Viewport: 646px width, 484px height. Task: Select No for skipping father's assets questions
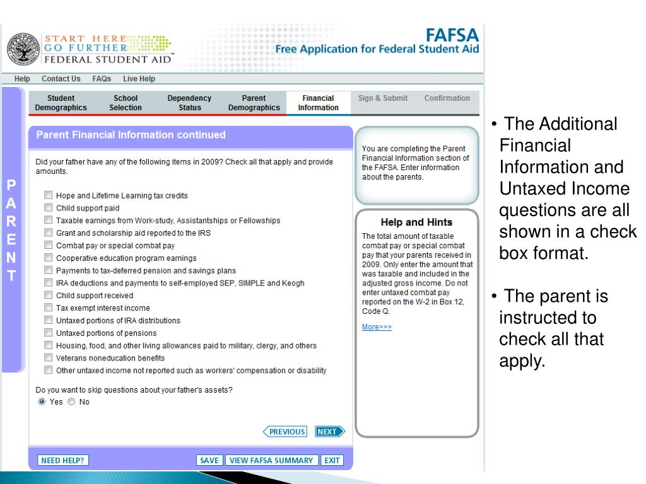pos(71,402)
